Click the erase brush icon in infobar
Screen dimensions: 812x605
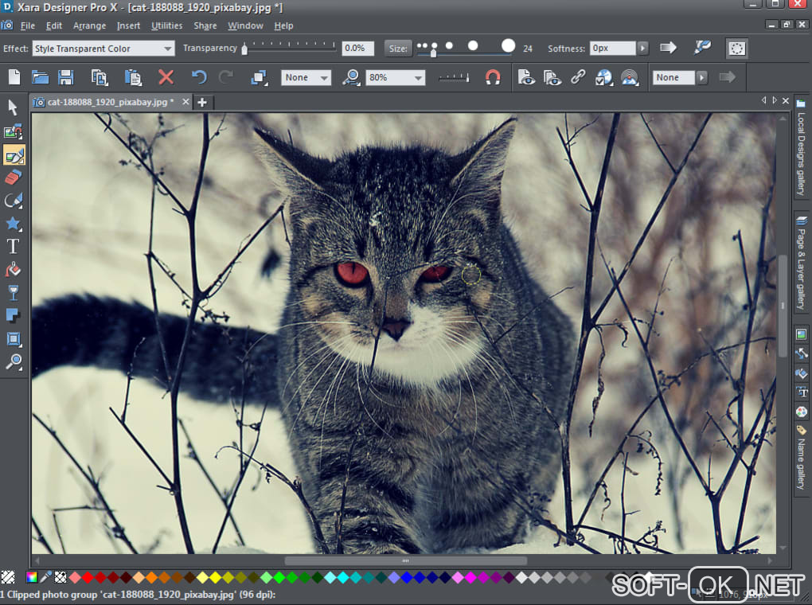pos(702,48)
